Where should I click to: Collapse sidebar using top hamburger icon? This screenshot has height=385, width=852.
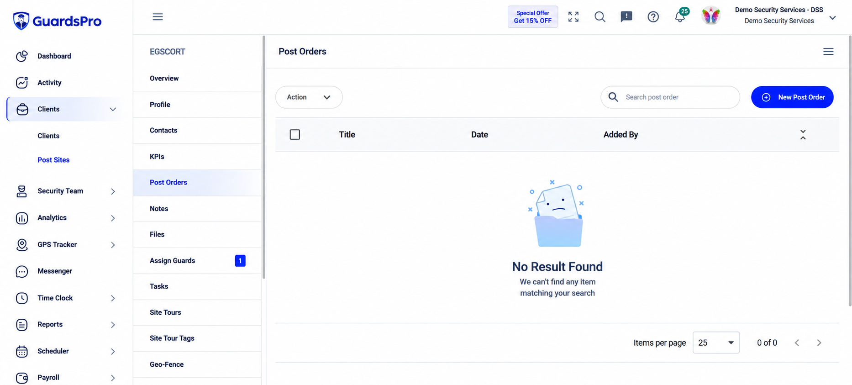tap(158, 17)
